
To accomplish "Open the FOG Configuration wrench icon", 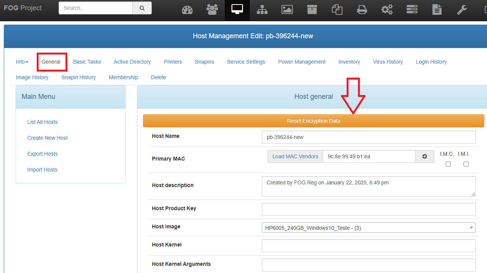I will 462,10.
